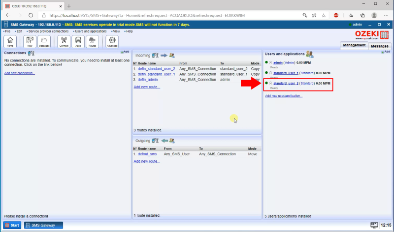The image size is (394, 232).
Task: Open Service provider connections menu
Action: (48, 31)
